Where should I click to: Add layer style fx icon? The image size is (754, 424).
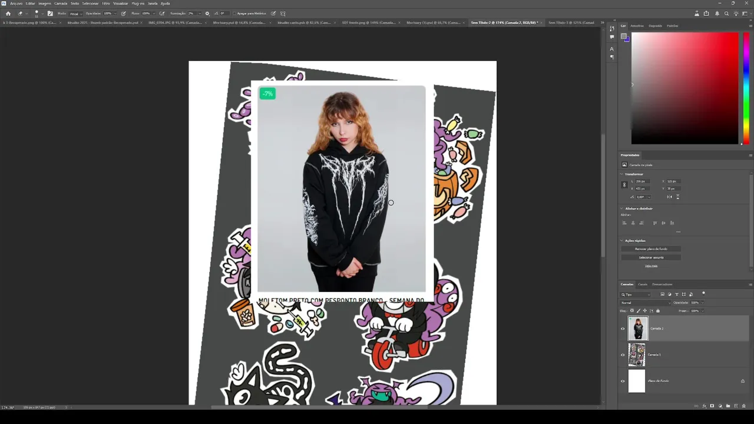704,406
